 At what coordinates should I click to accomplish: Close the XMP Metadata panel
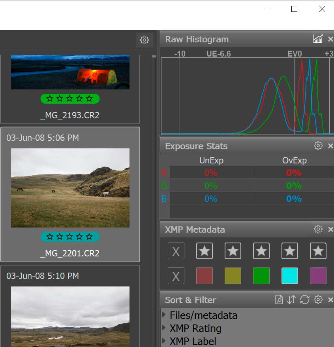click(330, 229)
